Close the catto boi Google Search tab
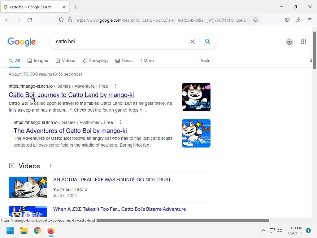Viewport: 317px width, 238px height. click(x=64, y=7)
